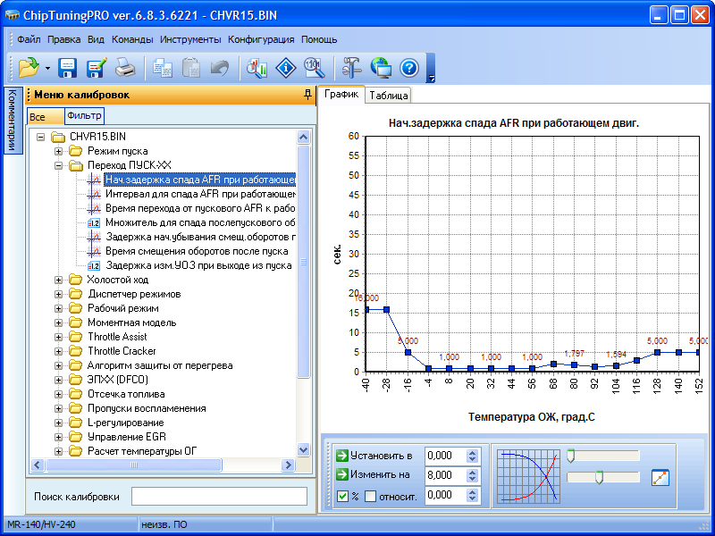Screen dimensions: 715x536
Task: Click the blue diamond info icon
Action: click(x=285, y=68)
